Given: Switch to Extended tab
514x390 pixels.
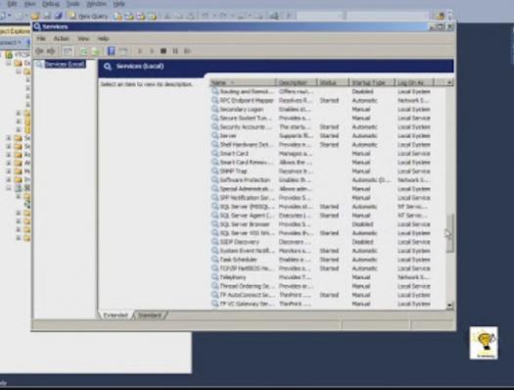Looking at the screenshot, I should (116, 316).
